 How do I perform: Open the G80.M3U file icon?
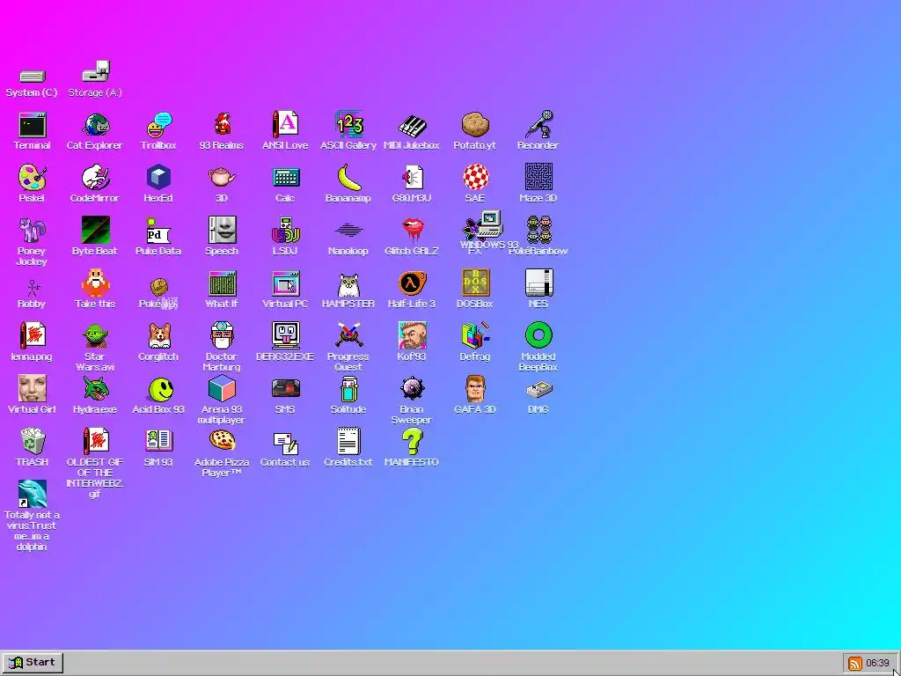click(x=412, y=178)
